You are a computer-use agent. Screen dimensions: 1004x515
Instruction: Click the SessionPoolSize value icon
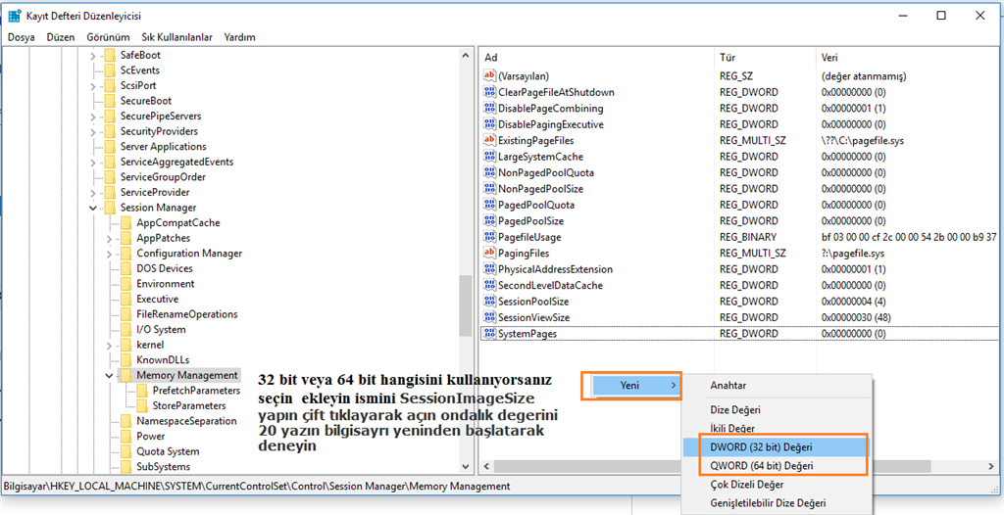click(x=490, y=302)
